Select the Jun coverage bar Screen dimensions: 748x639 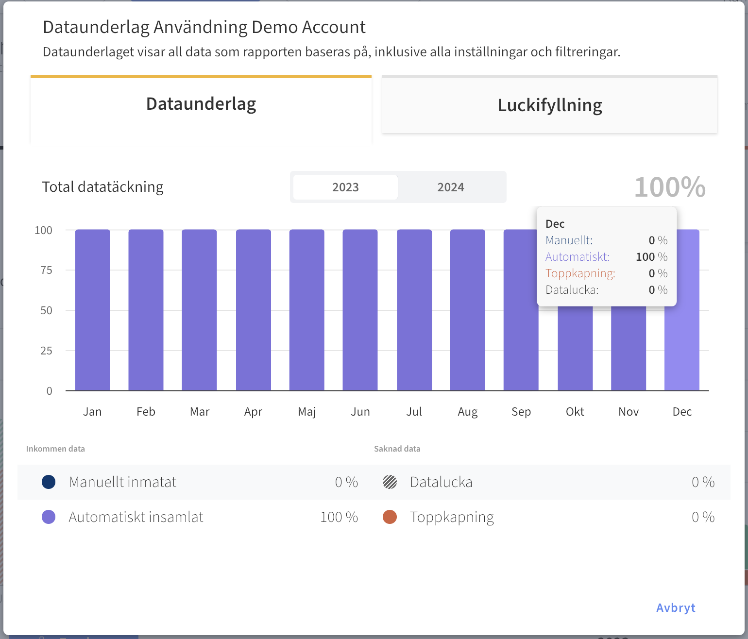pos(360,310)
